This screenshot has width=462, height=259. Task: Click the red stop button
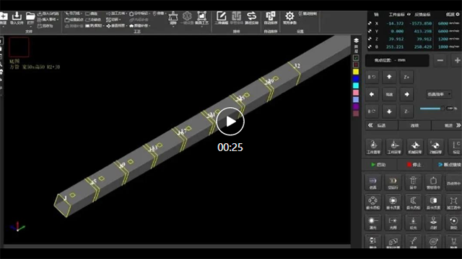coord(414,165)
